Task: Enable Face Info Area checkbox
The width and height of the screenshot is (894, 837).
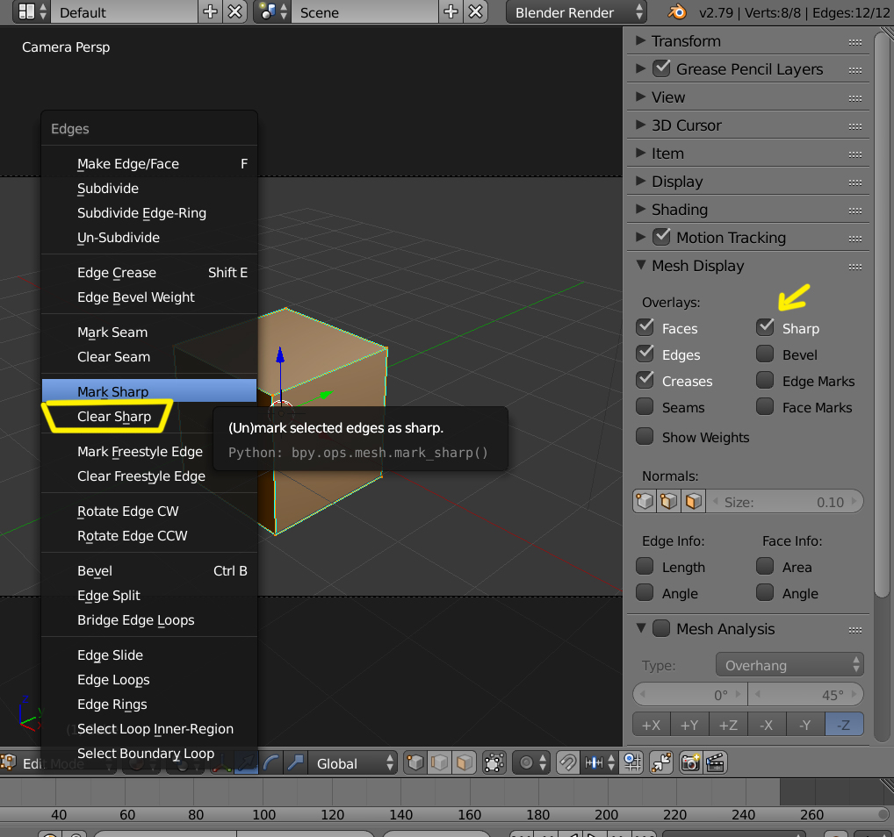Action: point(765,567)
